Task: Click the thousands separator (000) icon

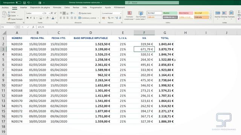Action: (x=112, y=18)
